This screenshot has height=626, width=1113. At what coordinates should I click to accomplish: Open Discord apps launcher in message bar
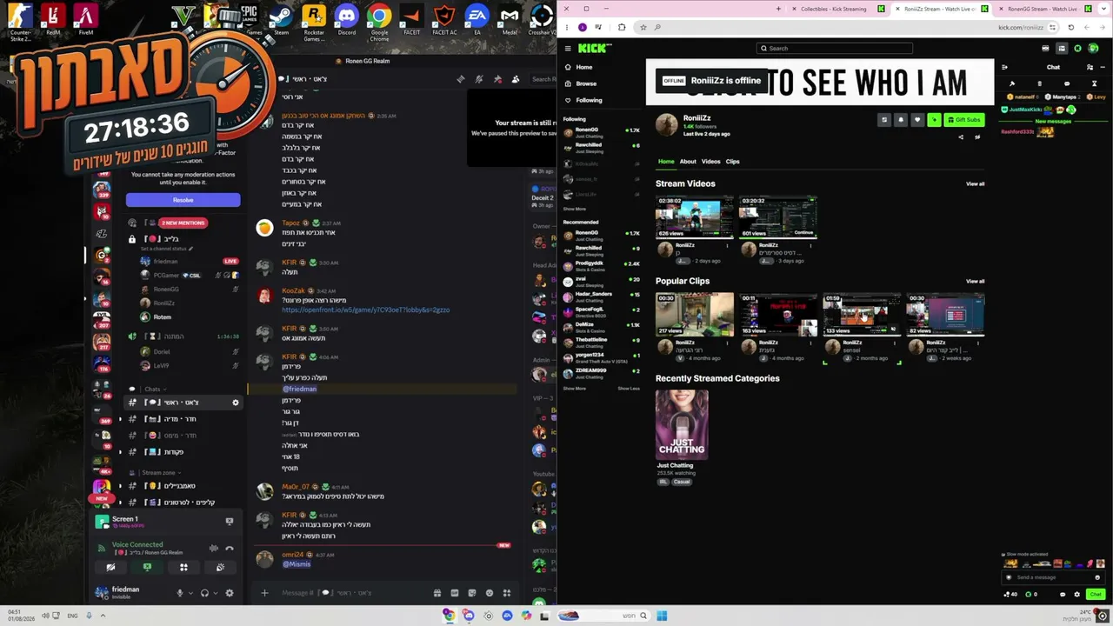[507, 593]
